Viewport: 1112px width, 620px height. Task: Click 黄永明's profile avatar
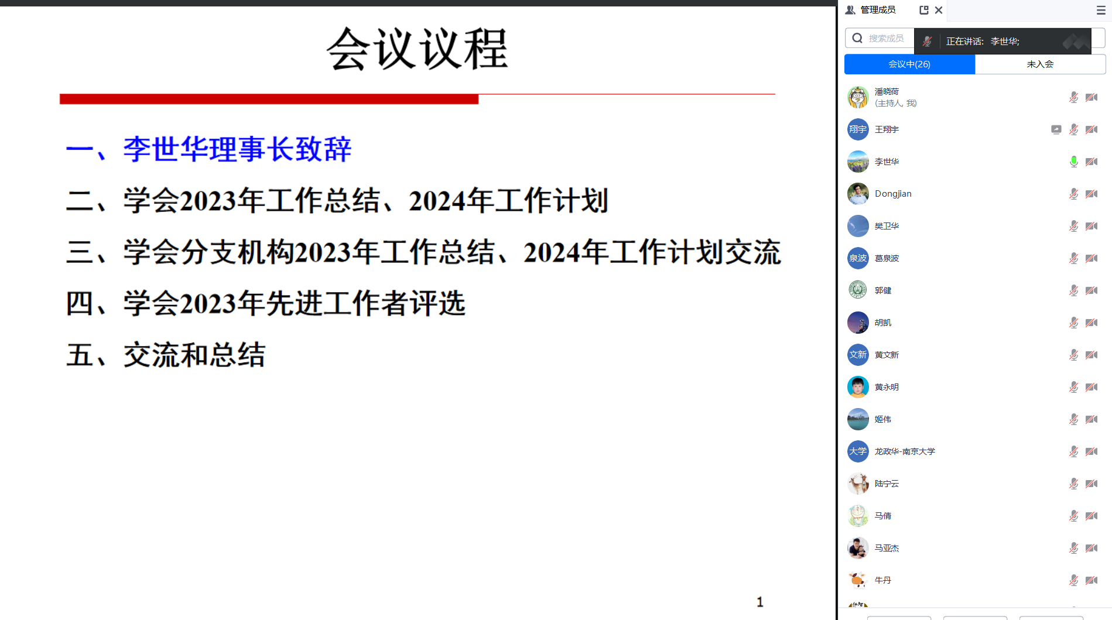click(858, 387)
